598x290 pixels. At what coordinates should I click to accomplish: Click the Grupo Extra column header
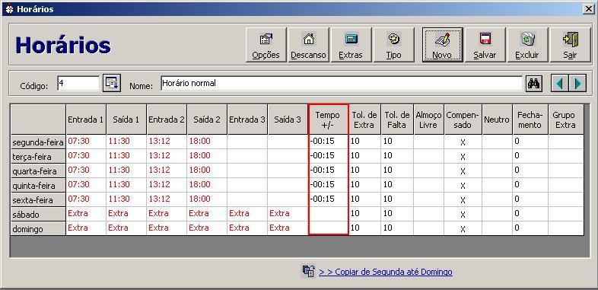coord(566,120)
